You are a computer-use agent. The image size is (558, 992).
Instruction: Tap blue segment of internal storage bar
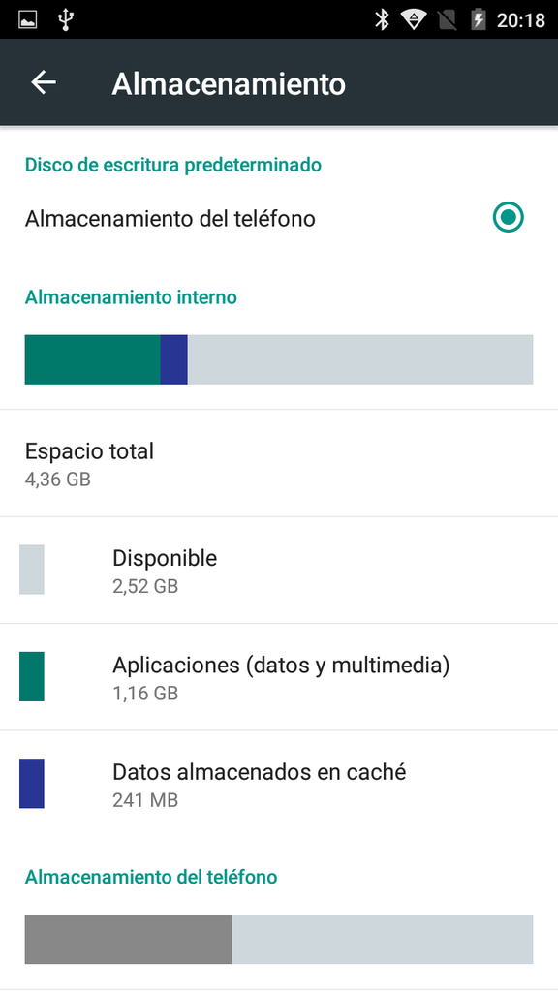[174, 359]
